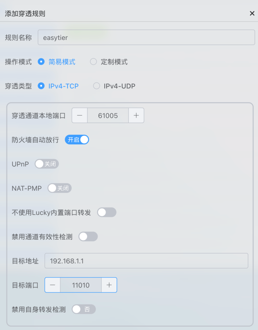
Task: Click the target address 192.168.1.1 field
Action: 146,261
